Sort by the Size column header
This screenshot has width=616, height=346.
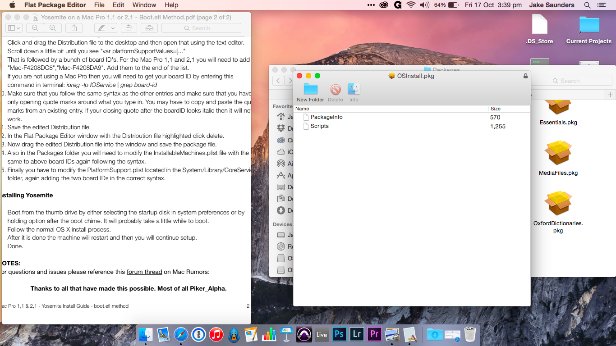pyautogui.click(x=509, y=109)
